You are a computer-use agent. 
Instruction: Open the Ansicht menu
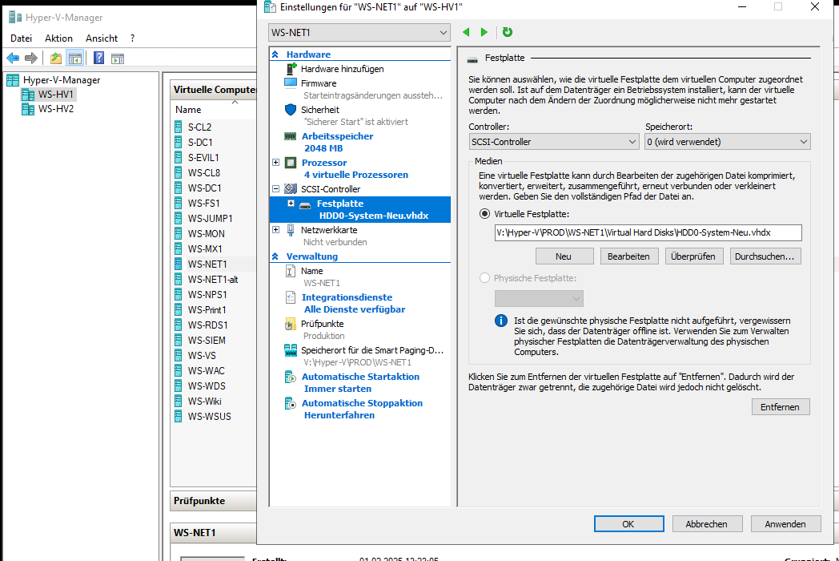click(x=102, y=38)
